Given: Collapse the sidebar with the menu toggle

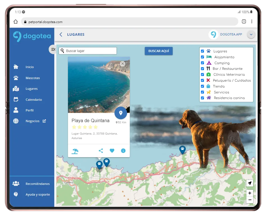Looking at the screenshot, I should [x=53, y=50].
